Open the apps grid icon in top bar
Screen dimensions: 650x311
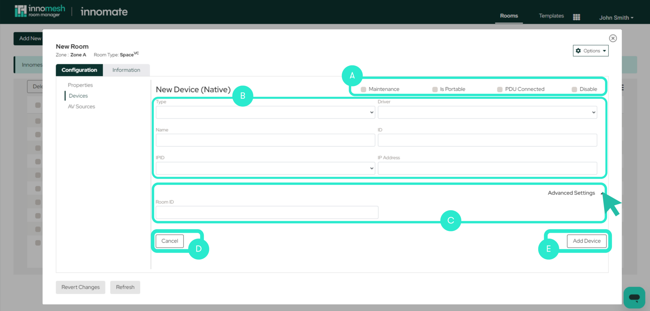[577, 16]
